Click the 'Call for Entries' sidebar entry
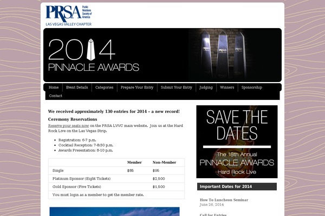 click(x=213, y=215)
